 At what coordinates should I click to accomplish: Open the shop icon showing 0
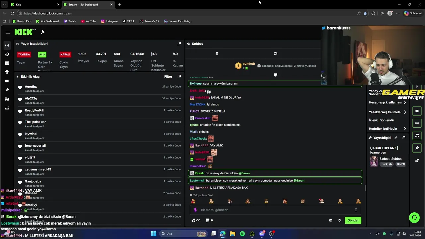[x=209, y=220]
